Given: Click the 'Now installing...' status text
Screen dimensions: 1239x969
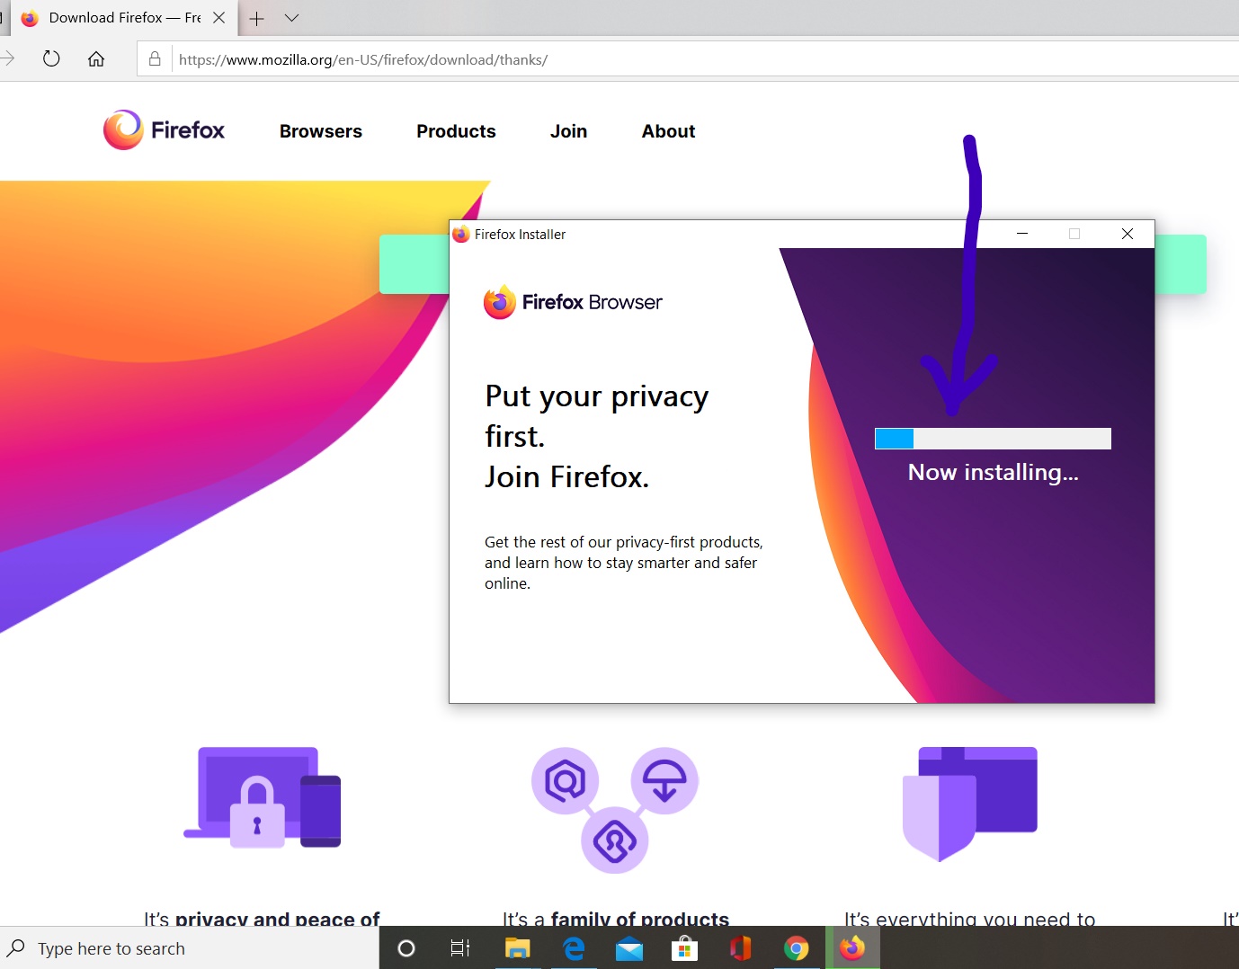Looking at the screenshot, I should coord(993,473).
